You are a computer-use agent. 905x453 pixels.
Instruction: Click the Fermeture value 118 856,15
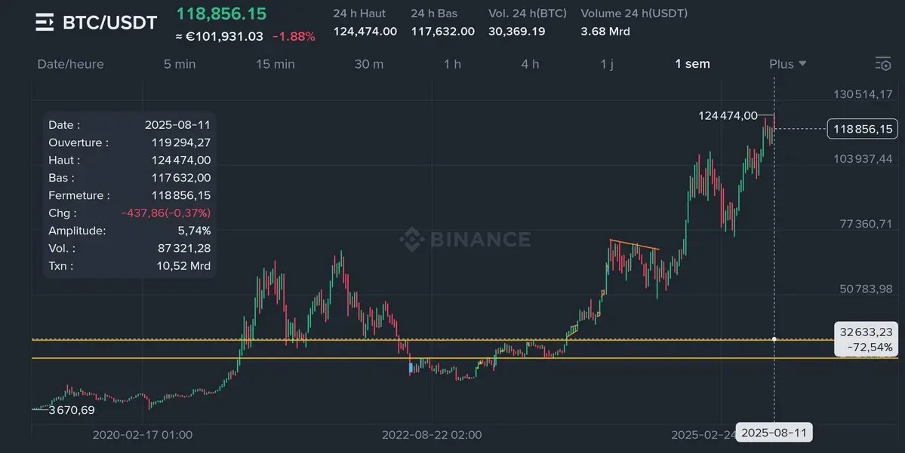click(180, 195)
